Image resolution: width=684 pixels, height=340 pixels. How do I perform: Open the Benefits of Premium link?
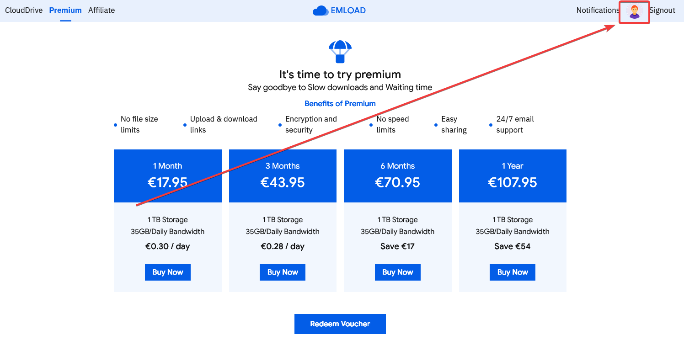[x=340, y=103]
